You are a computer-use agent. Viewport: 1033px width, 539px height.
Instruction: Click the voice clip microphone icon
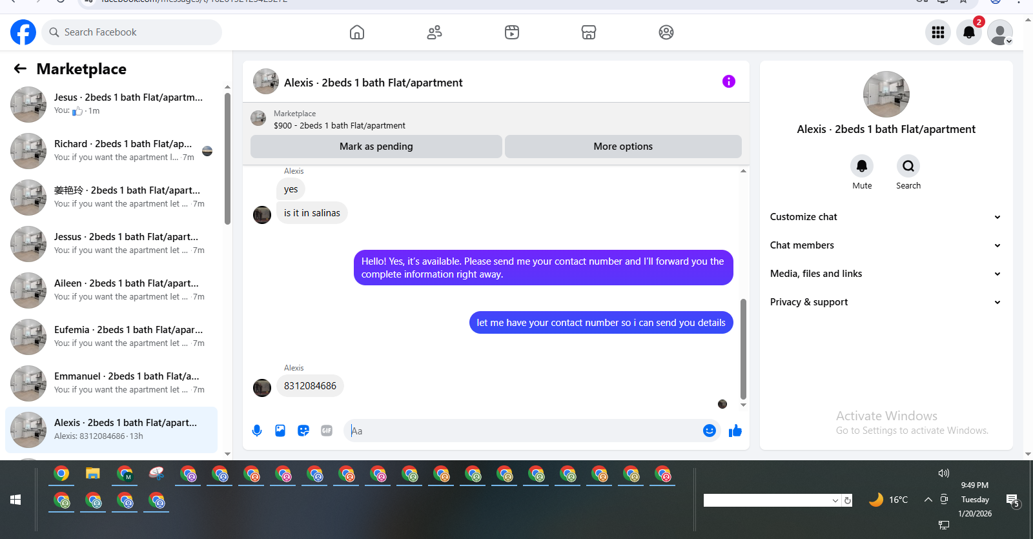257,431
